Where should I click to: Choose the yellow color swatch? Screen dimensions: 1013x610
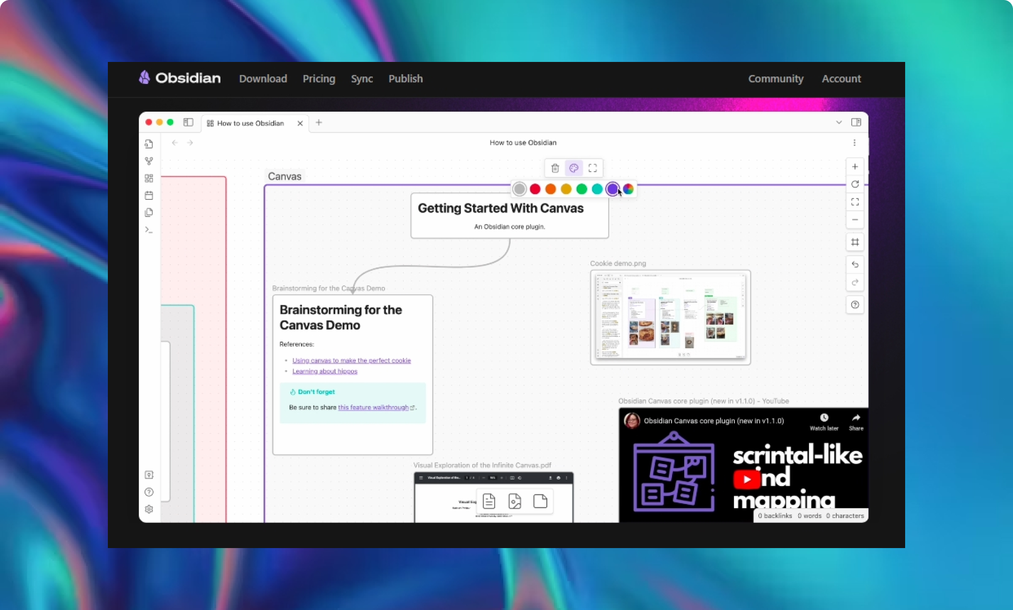click(x=566, y=189)
